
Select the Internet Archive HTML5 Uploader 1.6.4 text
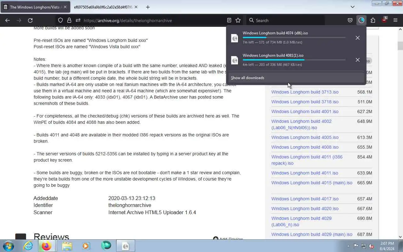click(x=152, y=212)
